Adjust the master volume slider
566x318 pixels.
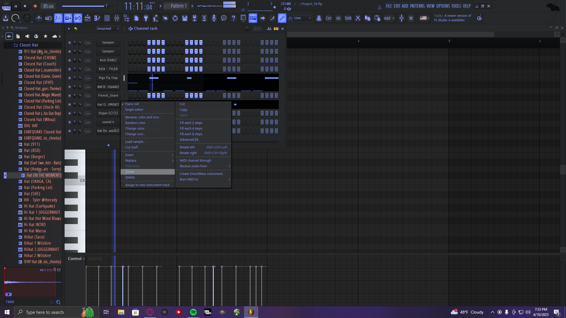(x=106, y=6)
